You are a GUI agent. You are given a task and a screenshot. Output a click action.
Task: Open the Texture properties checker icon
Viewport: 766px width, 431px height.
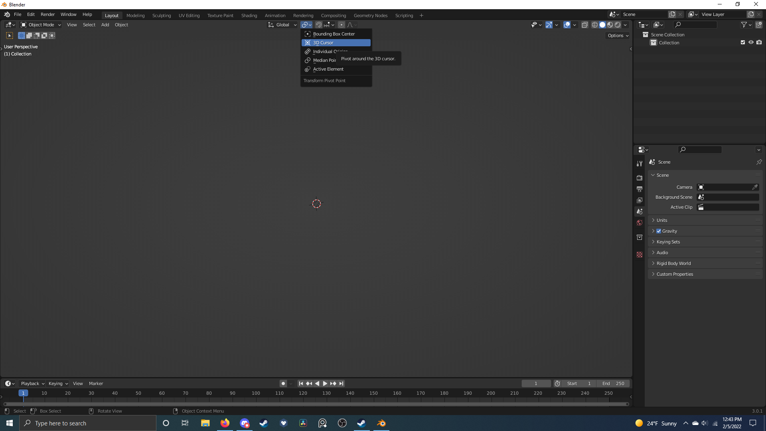click(x=640, y=255)
